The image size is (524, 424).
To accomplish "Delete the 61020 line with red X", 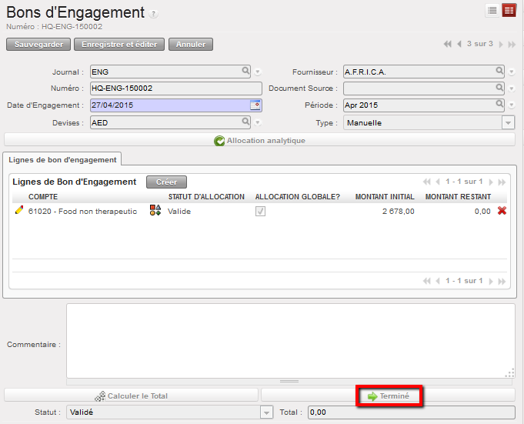I will point(502,211).
